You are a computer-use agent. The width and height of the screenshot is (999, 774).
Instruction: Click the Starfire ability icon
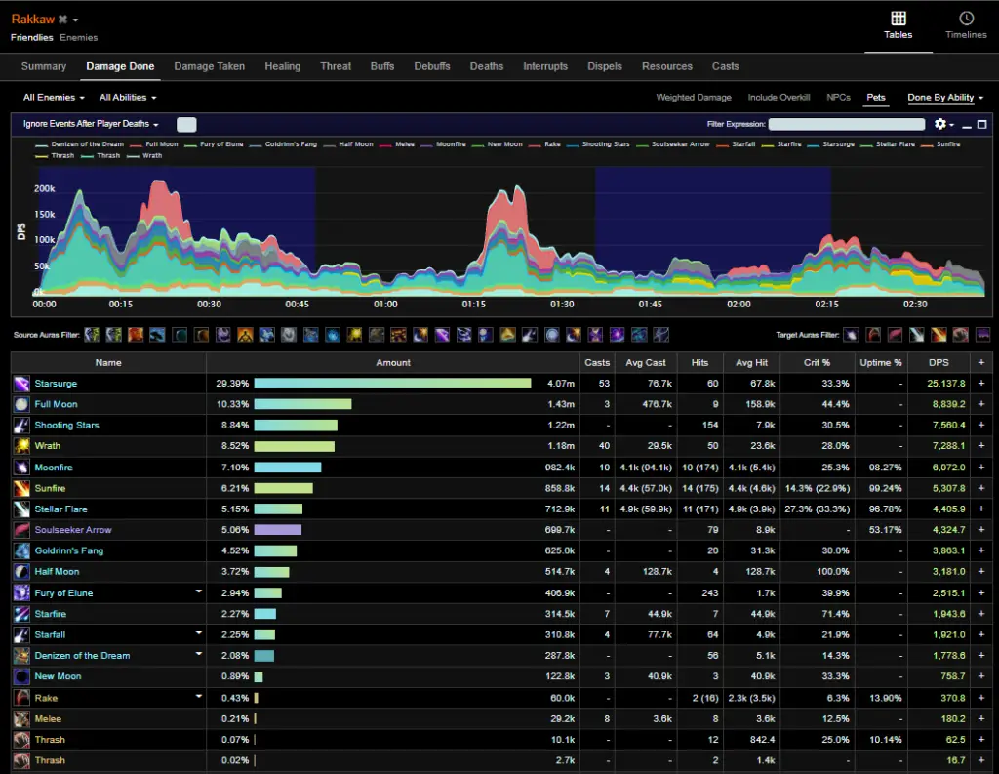pos(21,614)
